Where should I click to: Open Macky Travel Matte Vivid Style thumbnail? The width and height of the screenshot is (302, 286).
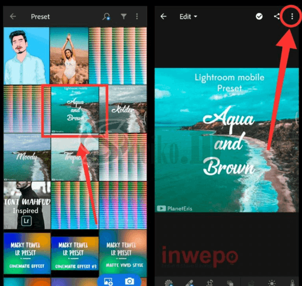coord(123,253)
